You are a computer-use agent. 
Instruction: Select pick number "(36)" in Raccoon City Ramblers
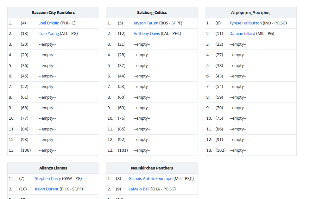pos(24,66)
